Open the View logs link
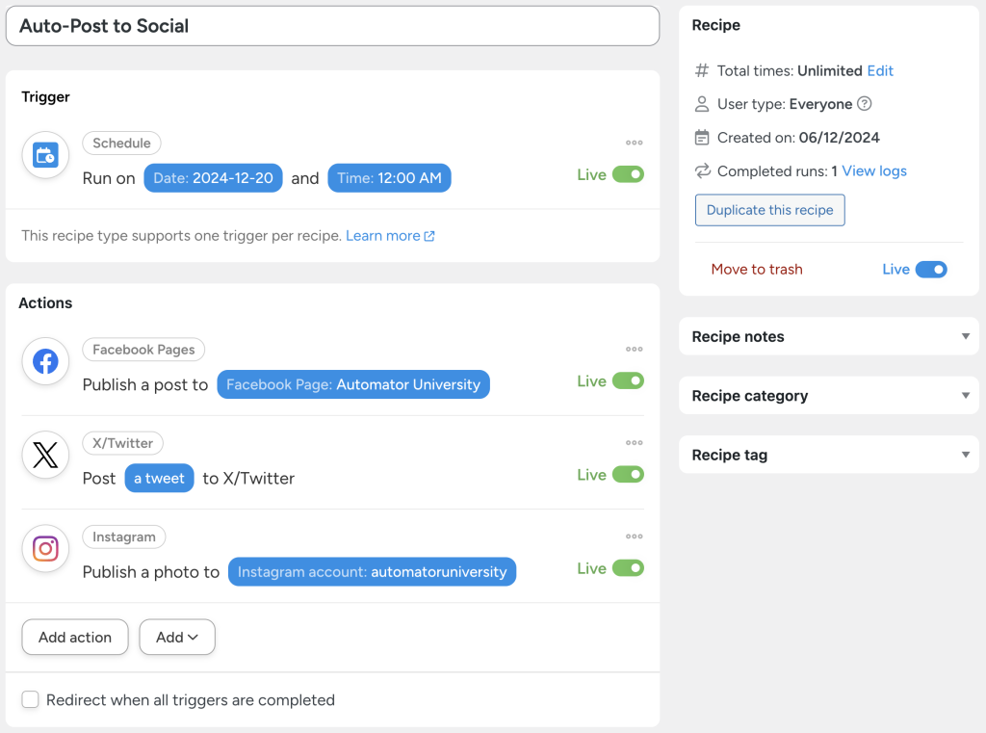The height and width of the screenshot is (733, 986). [872, 170]
